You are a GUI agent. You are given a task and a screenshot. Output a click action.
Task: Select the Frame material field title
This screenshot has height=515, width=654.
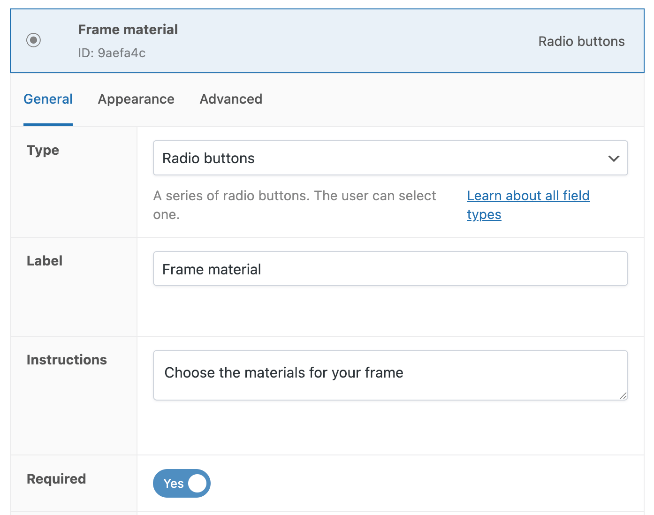pyautogui.click(x=128, y=29)
